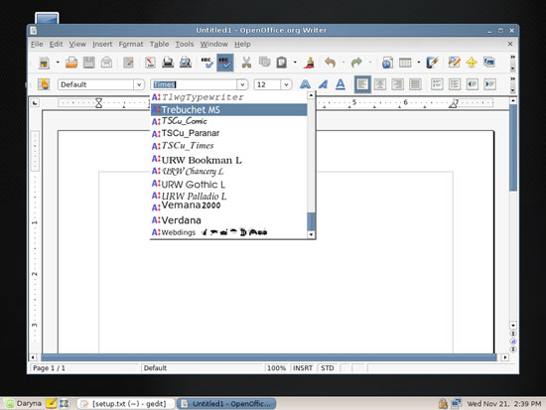This screenshot has width=546, height=410.
Task: Click the font name input field
Action: (x=195, y=84)
